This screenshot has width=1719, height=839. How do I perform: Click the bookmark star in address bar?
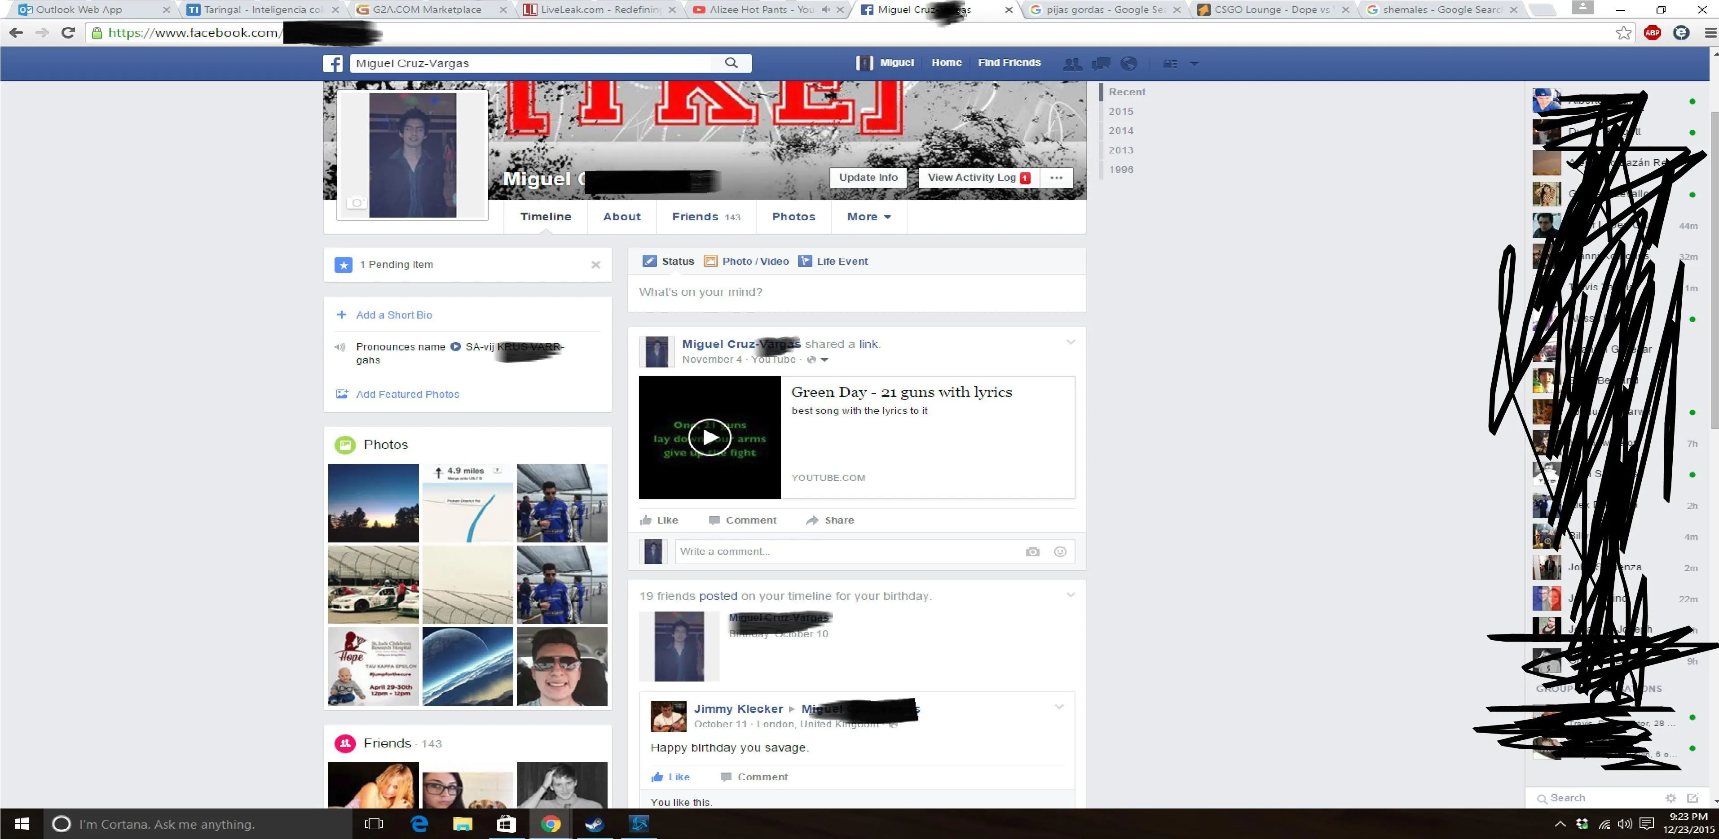(1623, 33)
